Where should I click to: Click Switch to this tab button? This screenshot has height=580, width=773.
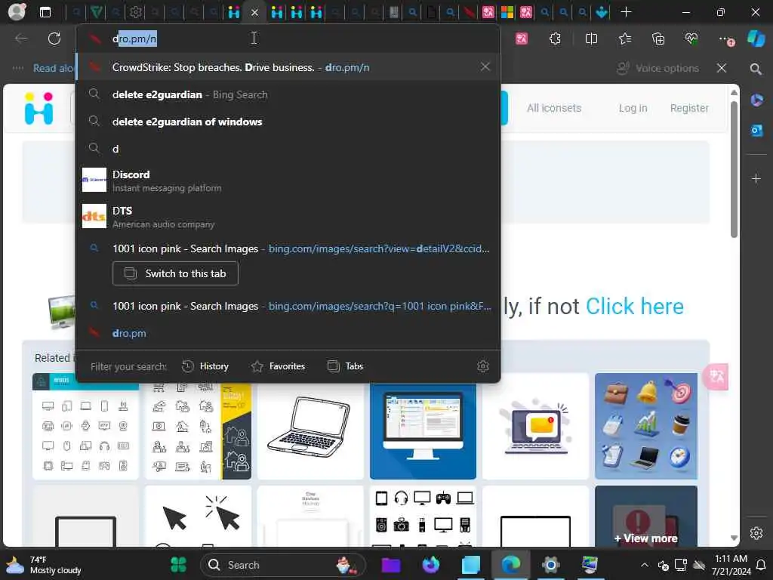175,273
